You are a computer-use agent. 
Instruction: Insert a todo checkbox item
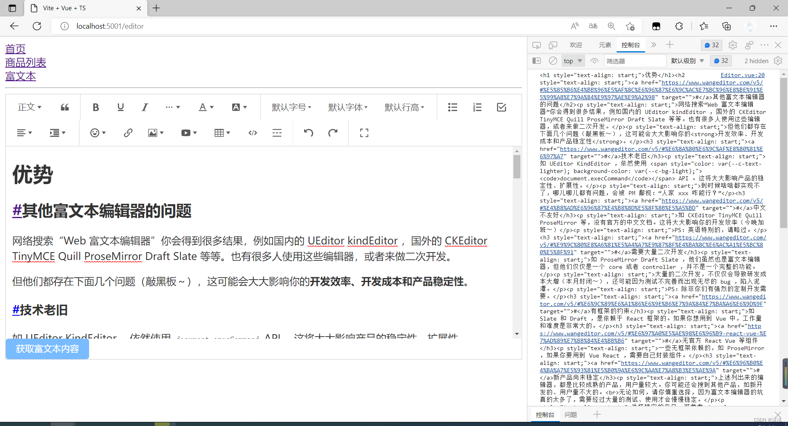pyautogui.click(x=502, y=107)
